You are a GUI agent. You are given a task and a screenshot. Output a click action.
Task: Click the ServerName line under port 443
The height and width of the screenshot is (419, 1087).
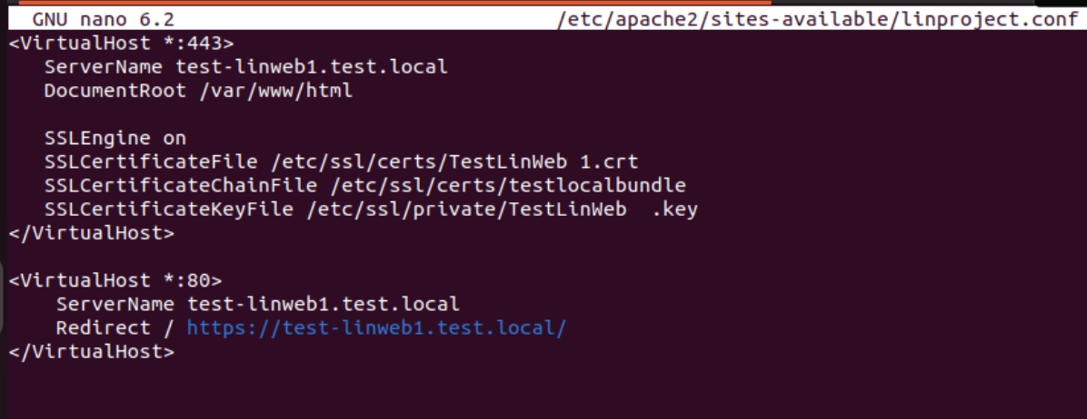coord(246,67)
